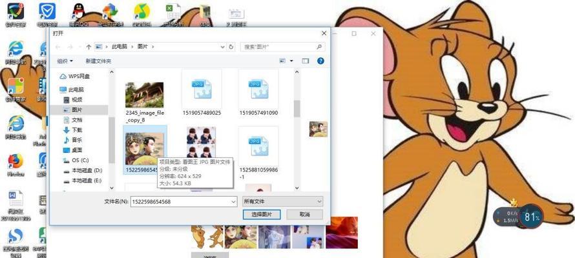
Task: Refresh the 图片 folder view
Action: 231,47
